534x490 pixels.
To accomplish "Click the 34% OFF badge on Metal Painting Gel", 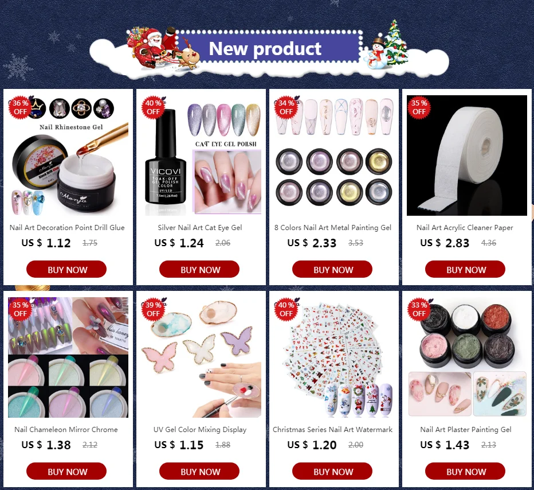I will click(x=286, y=107).
